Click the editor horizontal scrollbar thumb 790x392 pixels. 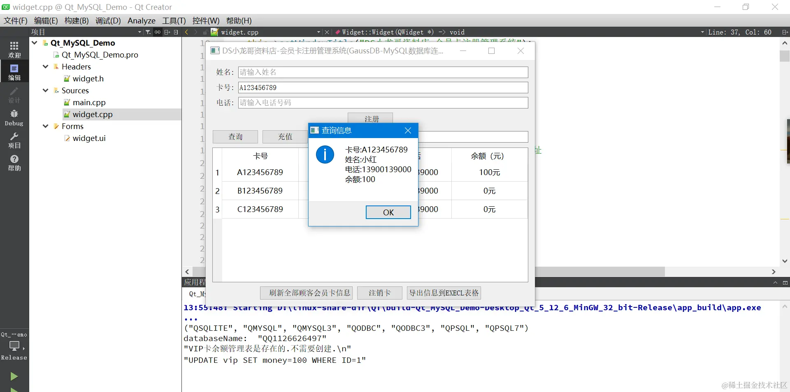point(599,272)
